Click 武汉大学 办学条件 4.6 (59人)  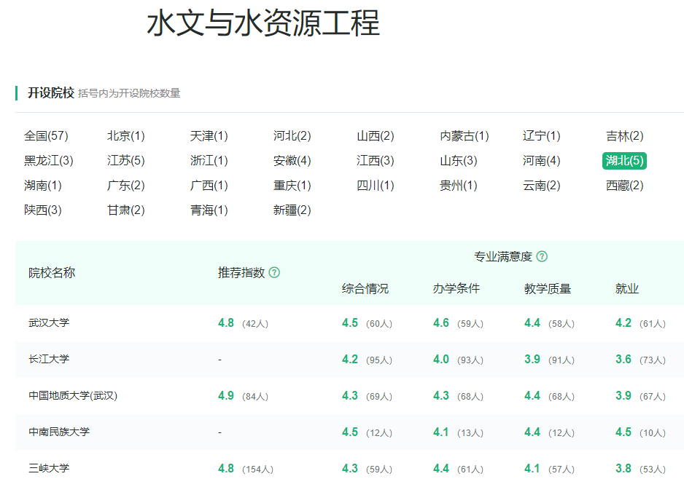click(x=458, y=323)
